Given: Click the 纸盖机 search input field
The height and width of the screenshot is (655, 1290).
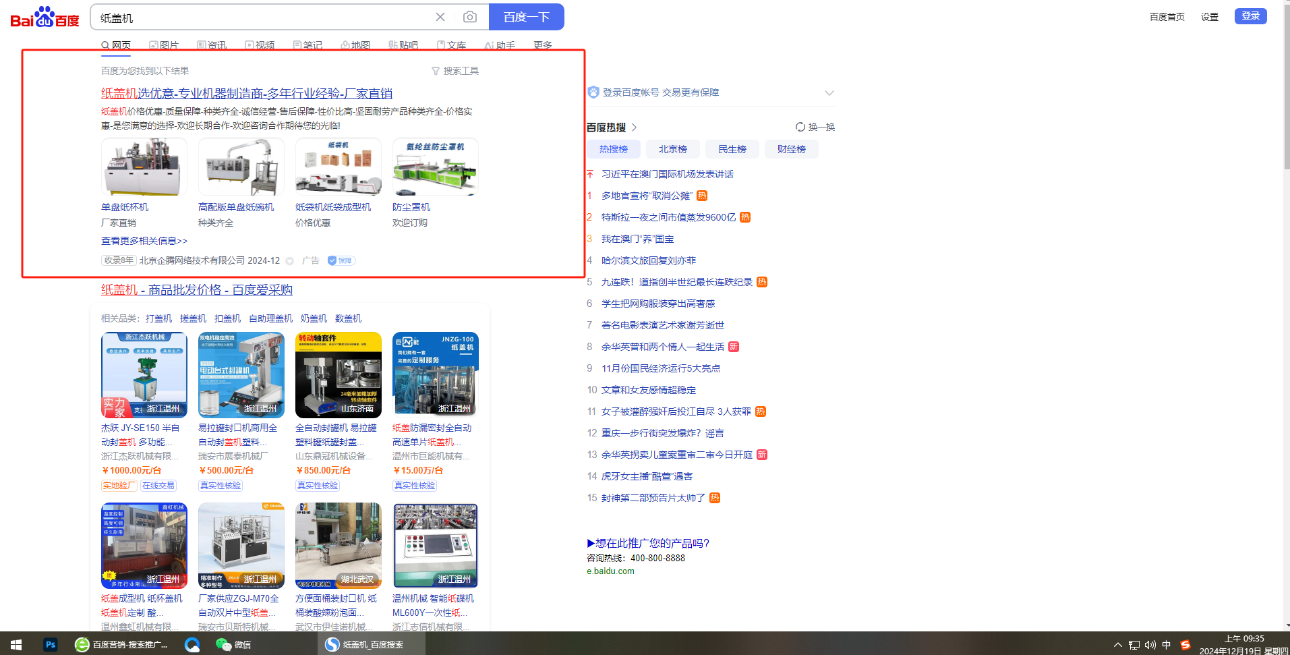Looking at the screenshot, I should (263, 18).
